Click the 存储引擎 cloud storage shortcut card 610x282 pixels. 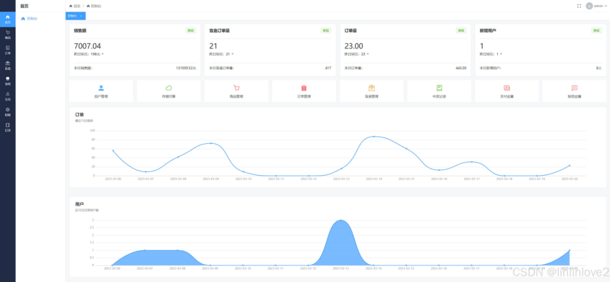tap(169, 91)
